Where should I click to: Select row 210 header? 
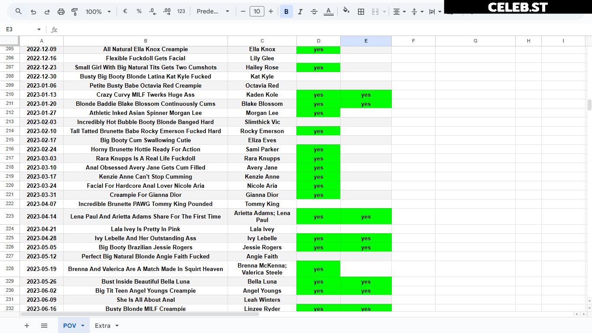[x=10, y=95]
